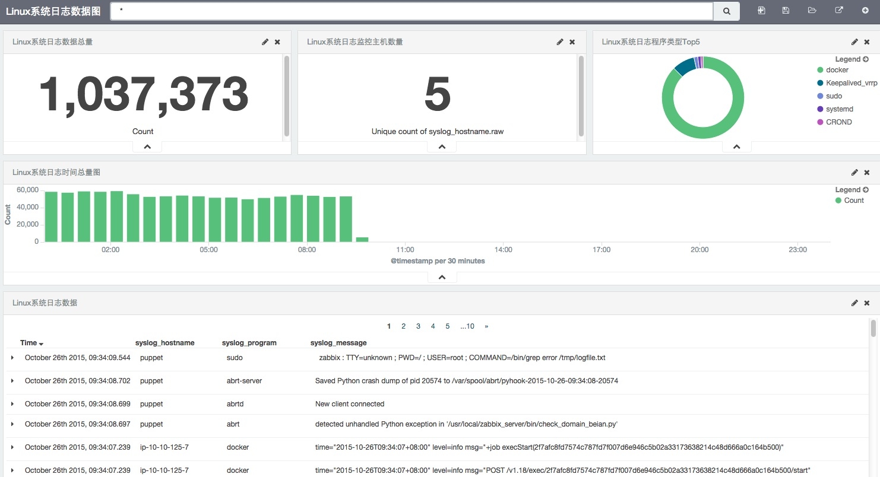The width and height of the screenshot is (880, 477).
Task: Remove the Linux系统日志时间总量图 panel
Action: point(867,173)
